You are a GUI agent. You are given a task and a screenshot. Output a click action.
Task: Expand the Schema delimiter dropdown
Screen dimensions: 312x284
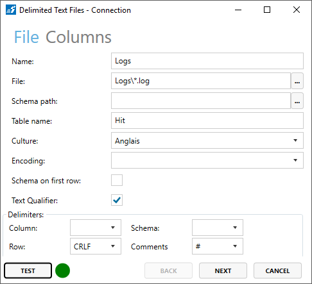pos(218,228)
